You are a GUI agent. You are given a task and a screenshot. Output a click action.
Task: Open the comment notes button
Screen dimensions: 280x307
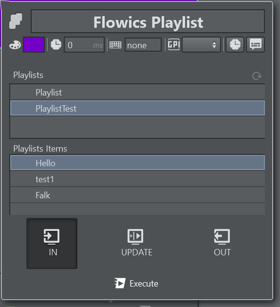click(x=255, y=45)
